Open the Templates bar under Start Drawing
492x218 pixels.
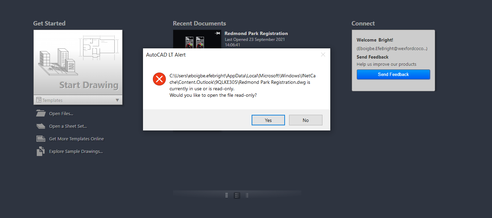coord(78,100)
